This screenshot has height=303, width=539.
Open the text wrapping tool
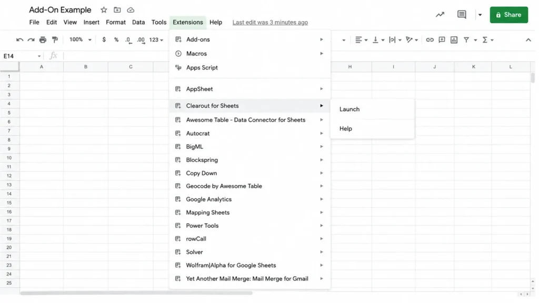395,40
